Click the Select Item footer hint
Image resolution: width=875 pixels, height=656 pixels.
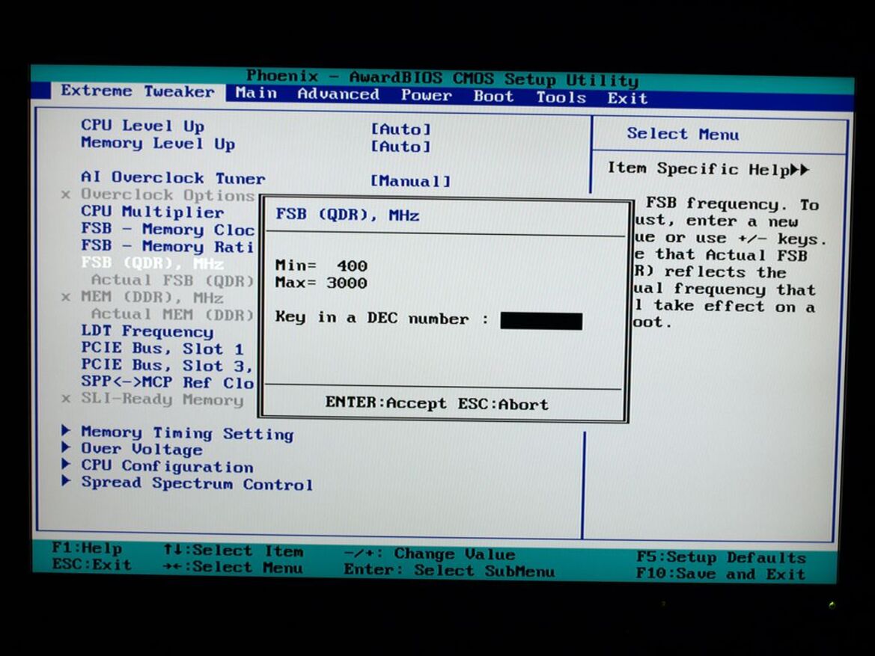coord(234,551)
